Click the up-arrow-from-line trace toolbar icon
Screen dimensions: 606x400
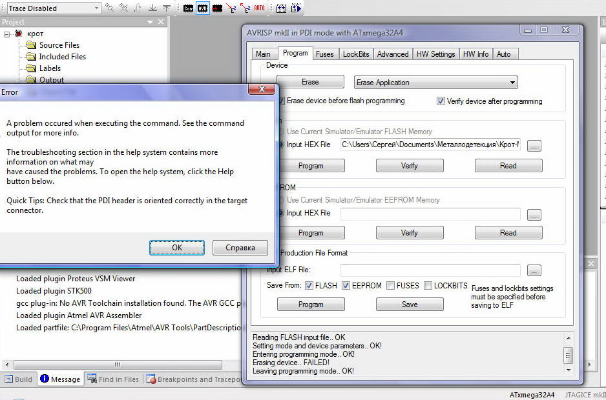click(167, 8)
